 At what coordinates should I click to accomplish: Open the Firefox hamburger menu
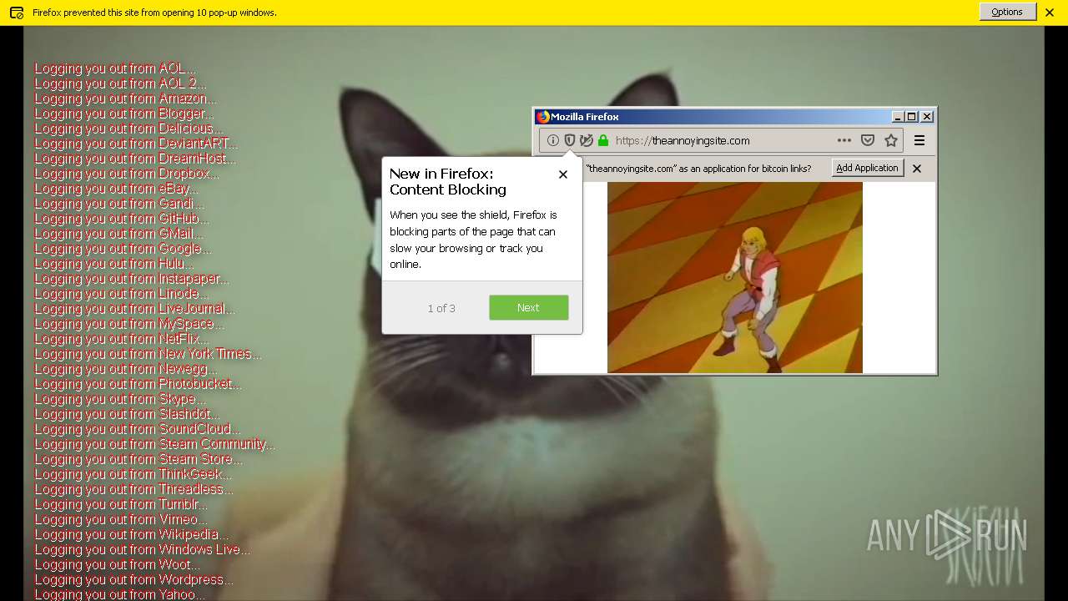click(919, 140)
